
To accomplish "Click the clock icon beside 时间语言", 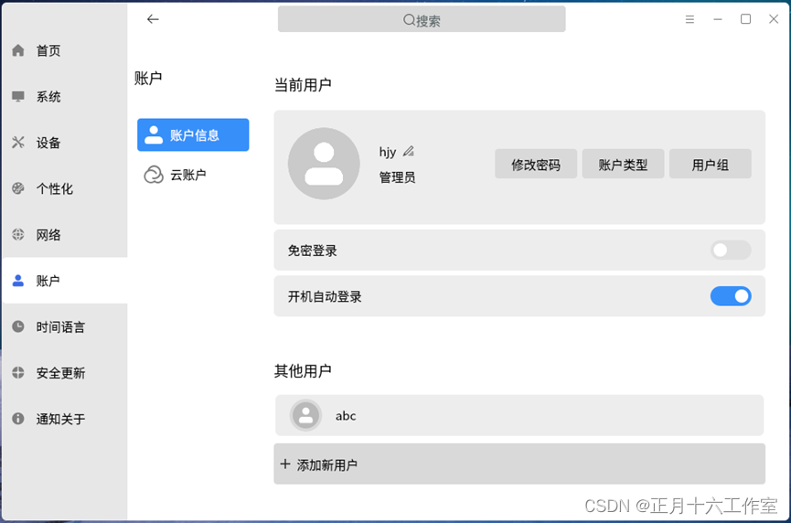I will click(18, 326).
